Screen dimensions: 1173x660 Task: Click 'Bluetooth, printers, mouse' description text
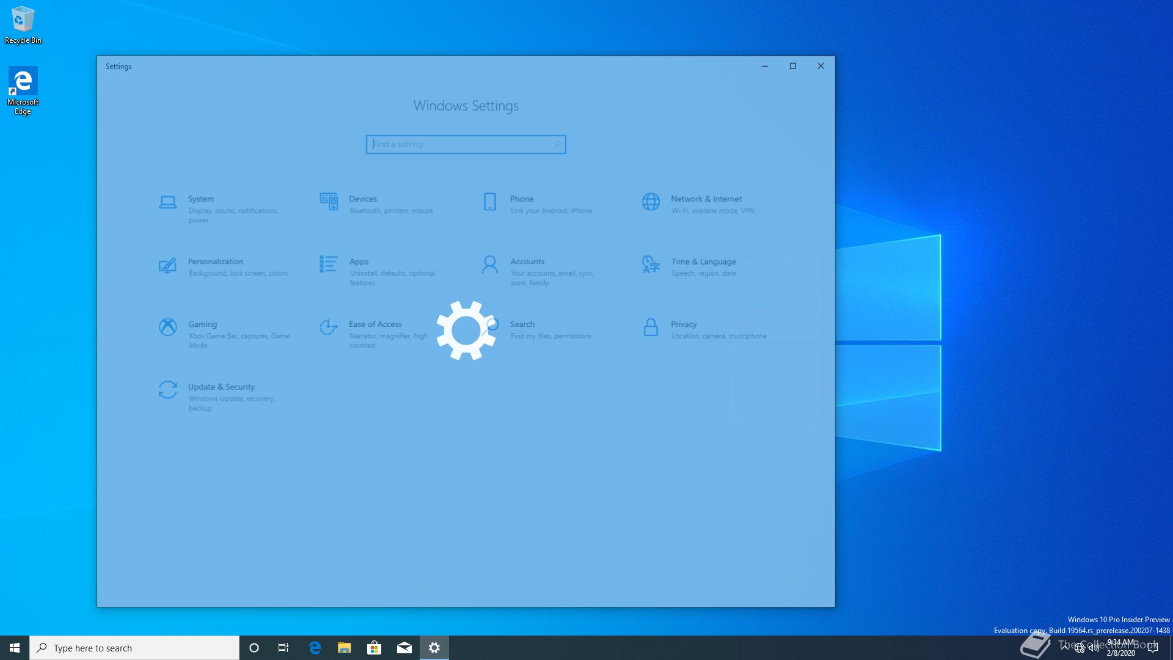[x=391, y=211]
